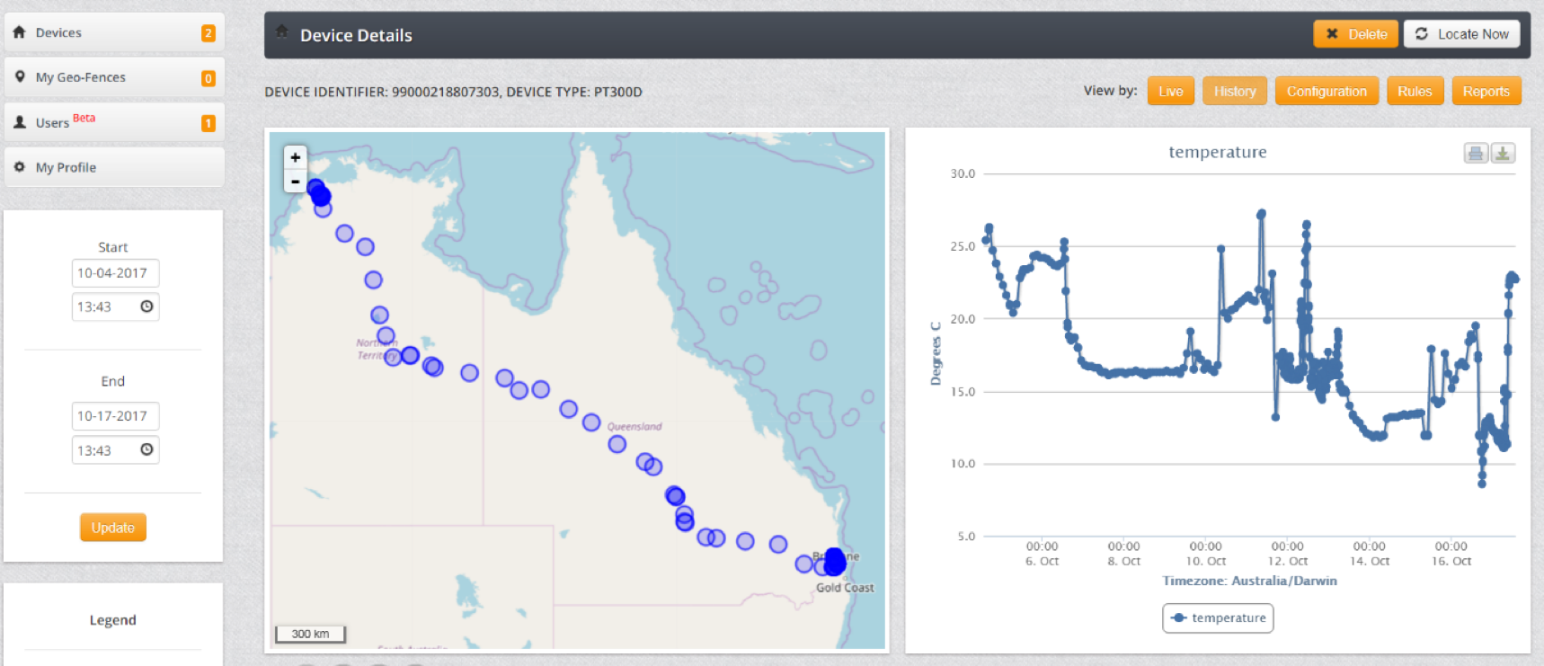The height and width of the screenshot is (666, 1544).
Task: Switch to History view
Action: (x=1235, y=91)
